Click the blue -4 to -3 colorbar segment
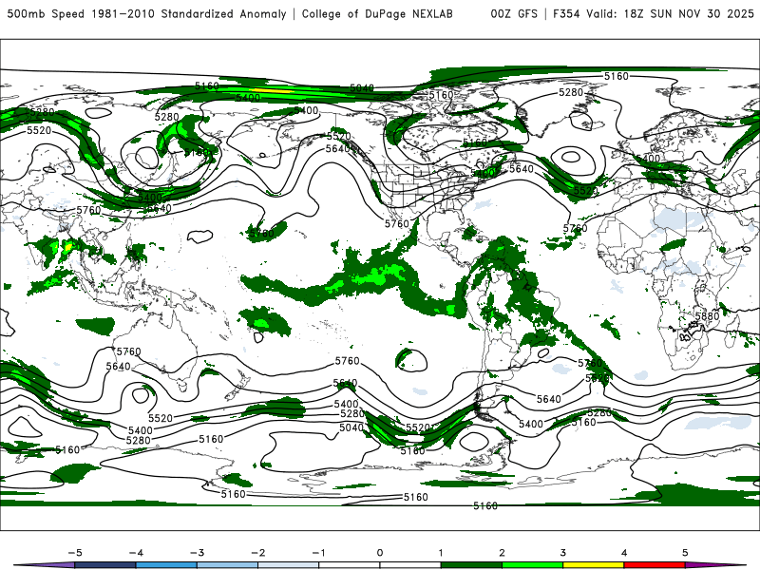The height and width of the screenshot is (570, 760). pos(166,565)
